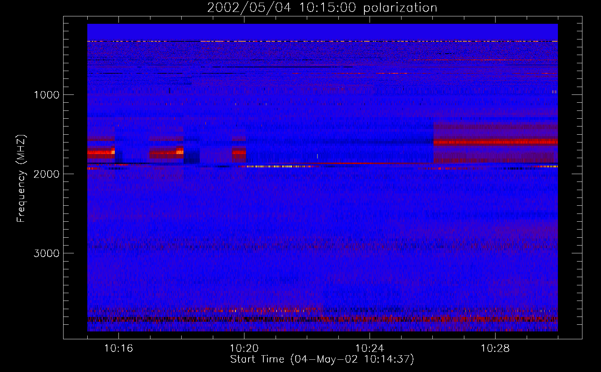Viewport: 601px width, 372px height.
Task: Click the 3000 frequency tick label
Action: 46,253
